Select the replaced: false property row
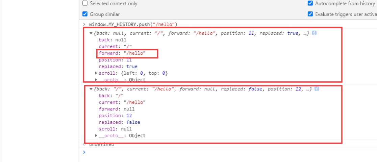This screenshot has width=377, height=162. click(119, 122)
